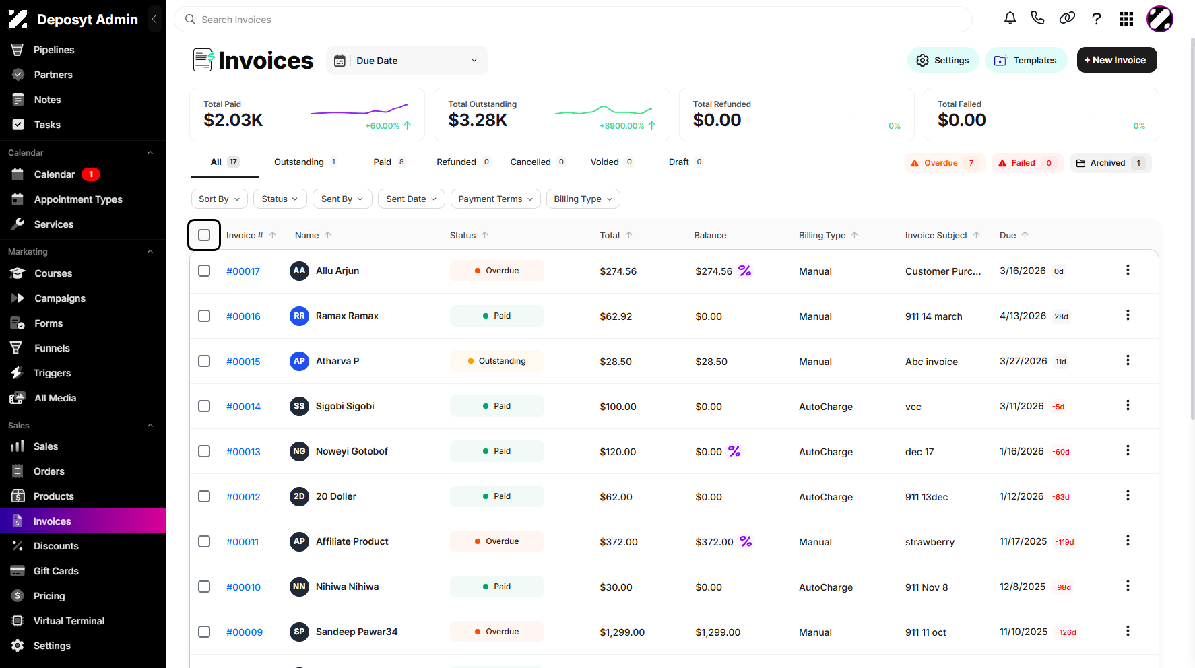
Task: Tick the checkbox for invoice #00009
Action: coord(204,632)
